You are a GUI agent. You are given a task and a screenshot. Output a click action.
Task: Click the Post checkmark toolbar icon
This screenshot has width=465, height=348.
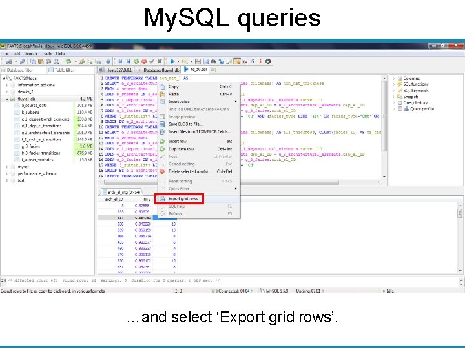[152, 62]
